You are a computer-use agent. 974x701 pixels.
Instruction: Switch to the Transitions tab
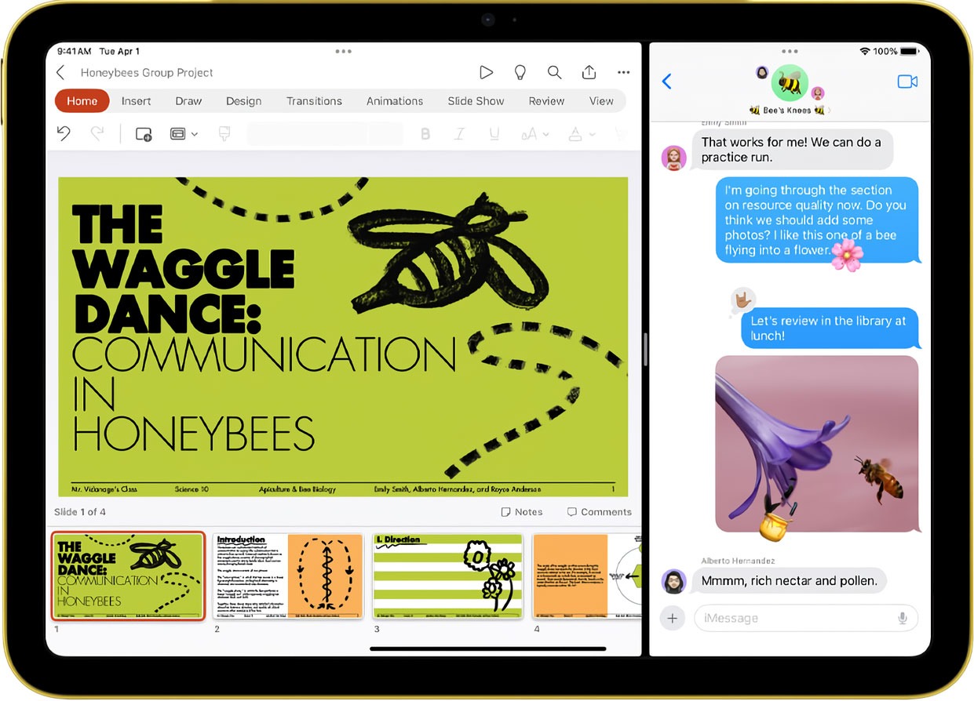pyautogui.click(x=314, y=101)
